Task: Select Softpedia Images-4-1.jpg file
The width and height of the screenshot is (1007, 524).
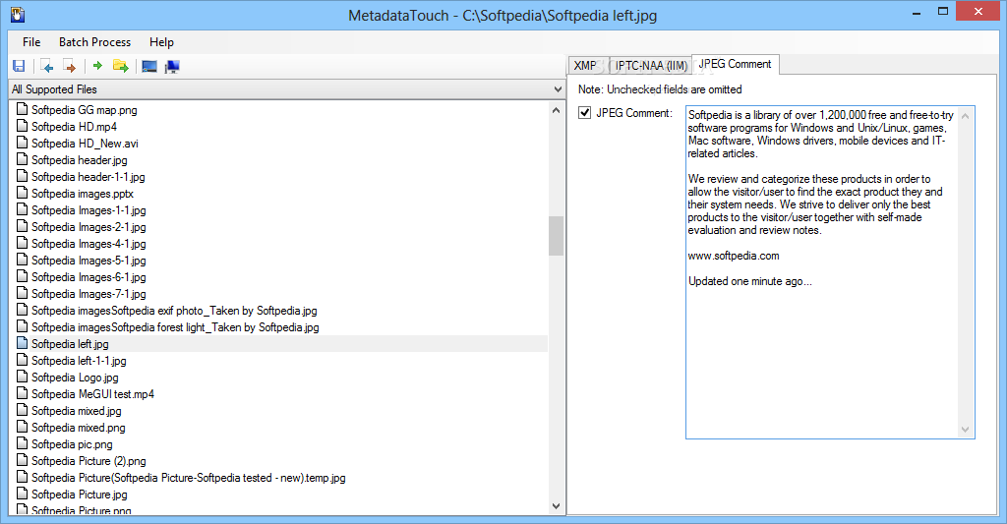Action: (x=89, y=244)
